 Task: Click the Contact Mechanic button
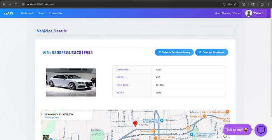[212, 52]
